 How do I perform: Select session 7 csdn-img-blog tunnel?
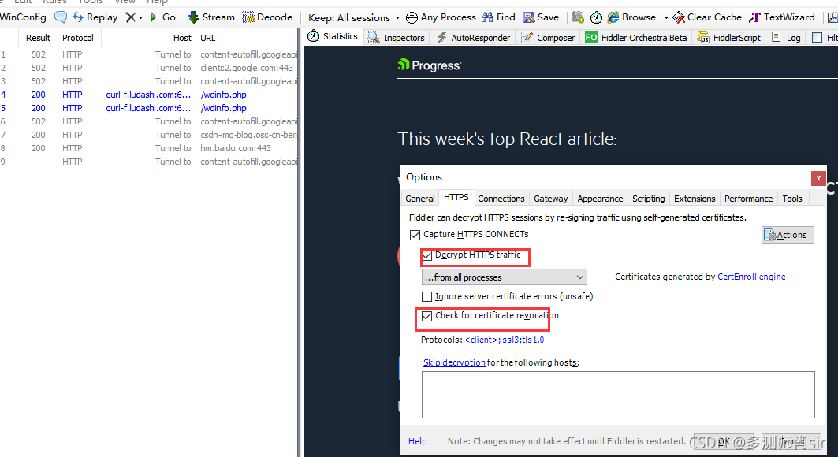148,135
